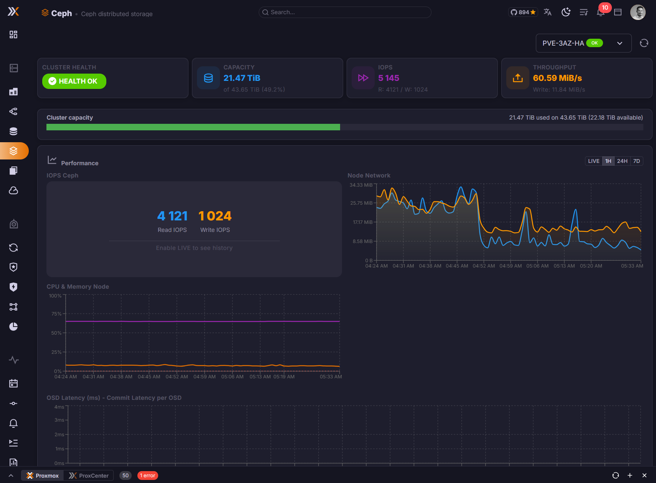656x483 pixels.
Task: Open the copy/templates sidebar icon
Action: pyautogui.click(x=13, y=171)
